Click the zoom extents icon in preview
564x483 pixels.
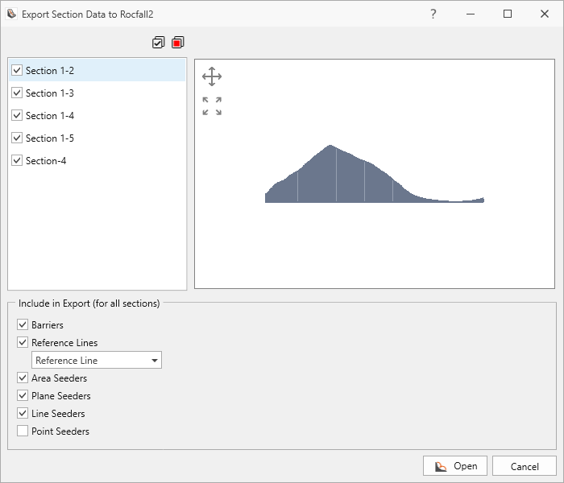pos(212,106)
